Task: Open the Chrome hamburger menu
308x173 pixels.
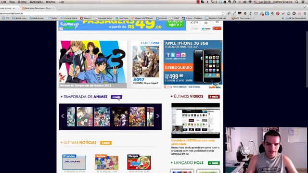Action: coord(305,13)
